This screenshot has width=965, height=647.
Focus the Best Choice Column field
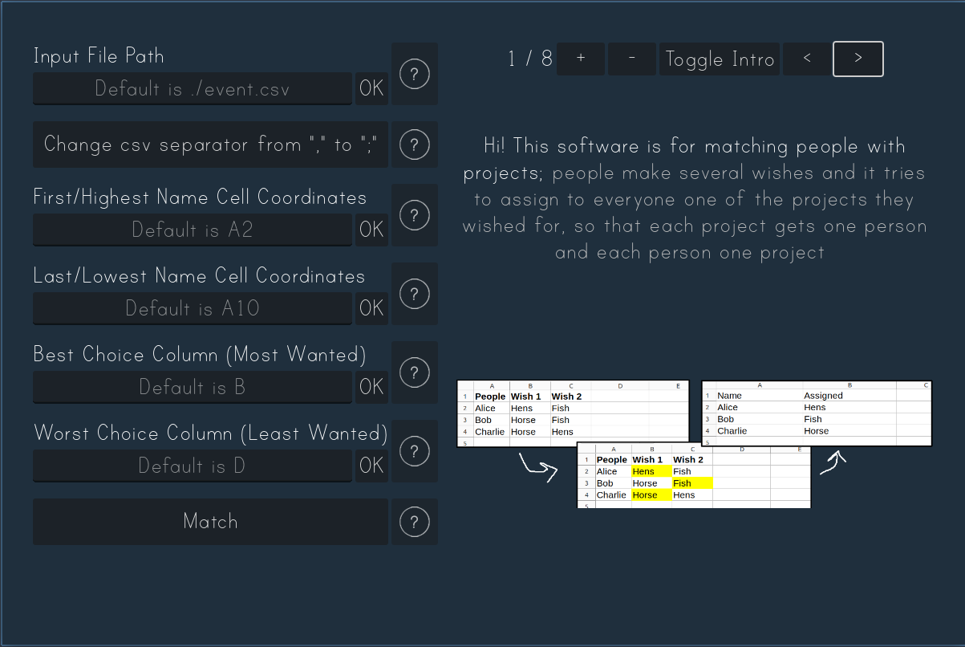pyautogui.click(x=193, y=387)
